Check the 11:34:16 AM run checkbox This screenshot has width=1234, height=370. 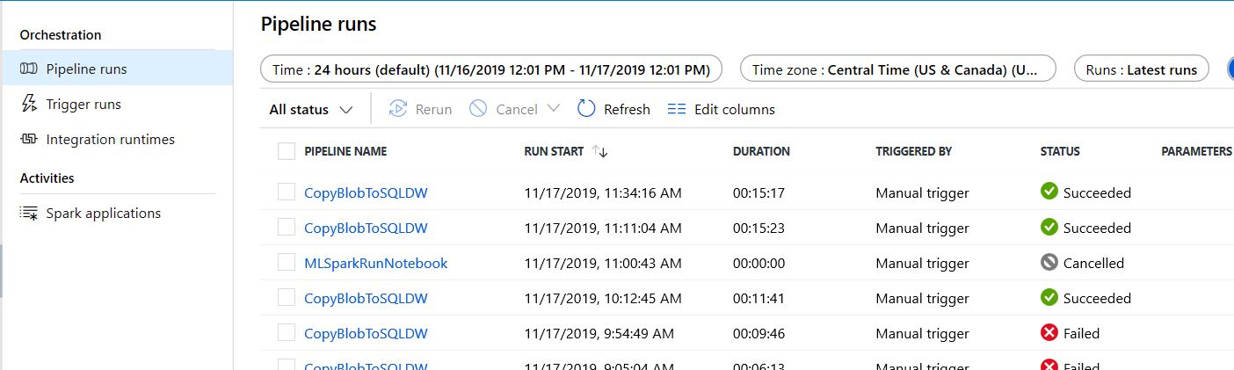287,192
